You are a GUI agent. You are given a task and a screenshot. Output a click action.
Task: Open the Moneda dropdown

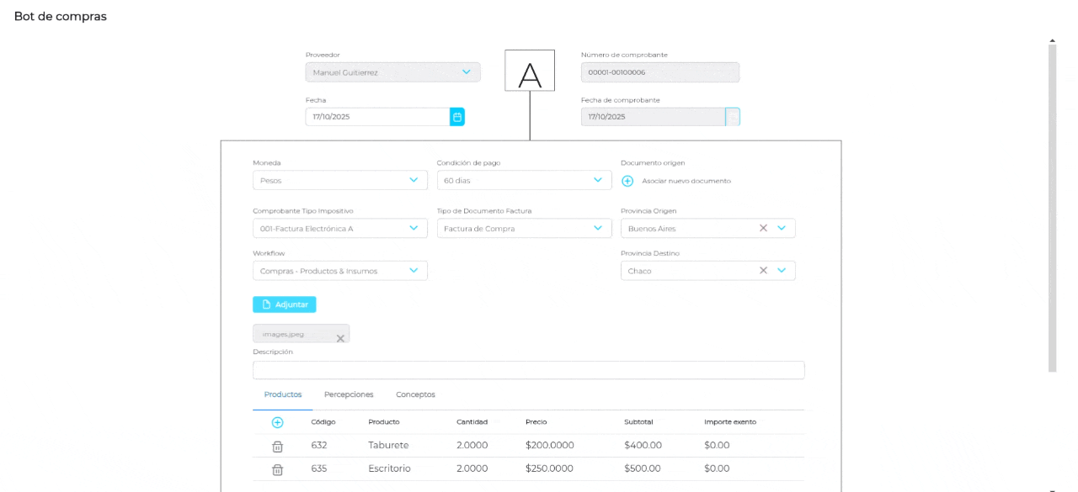pos(413,180)
